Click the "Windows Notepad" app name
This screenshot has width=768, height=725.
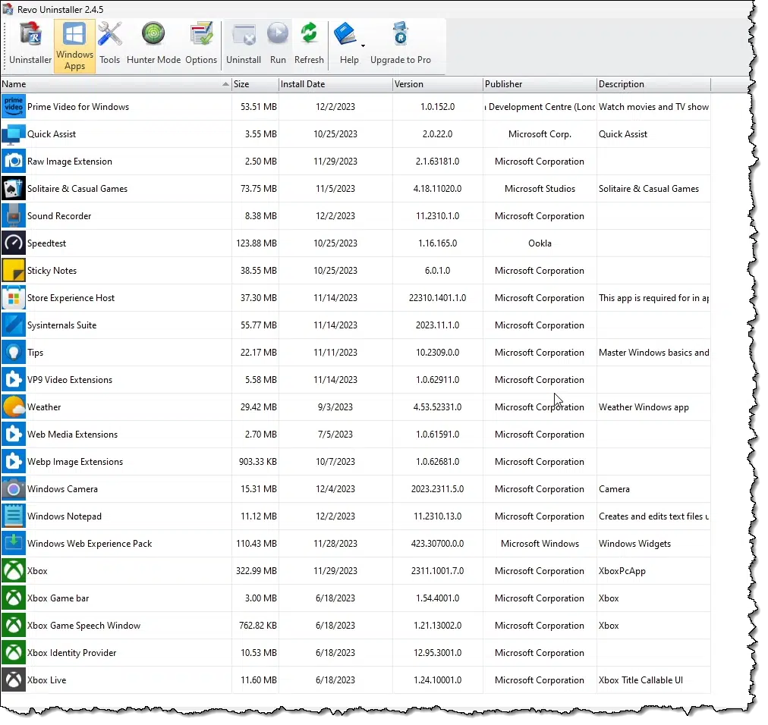tap(65, 516)
